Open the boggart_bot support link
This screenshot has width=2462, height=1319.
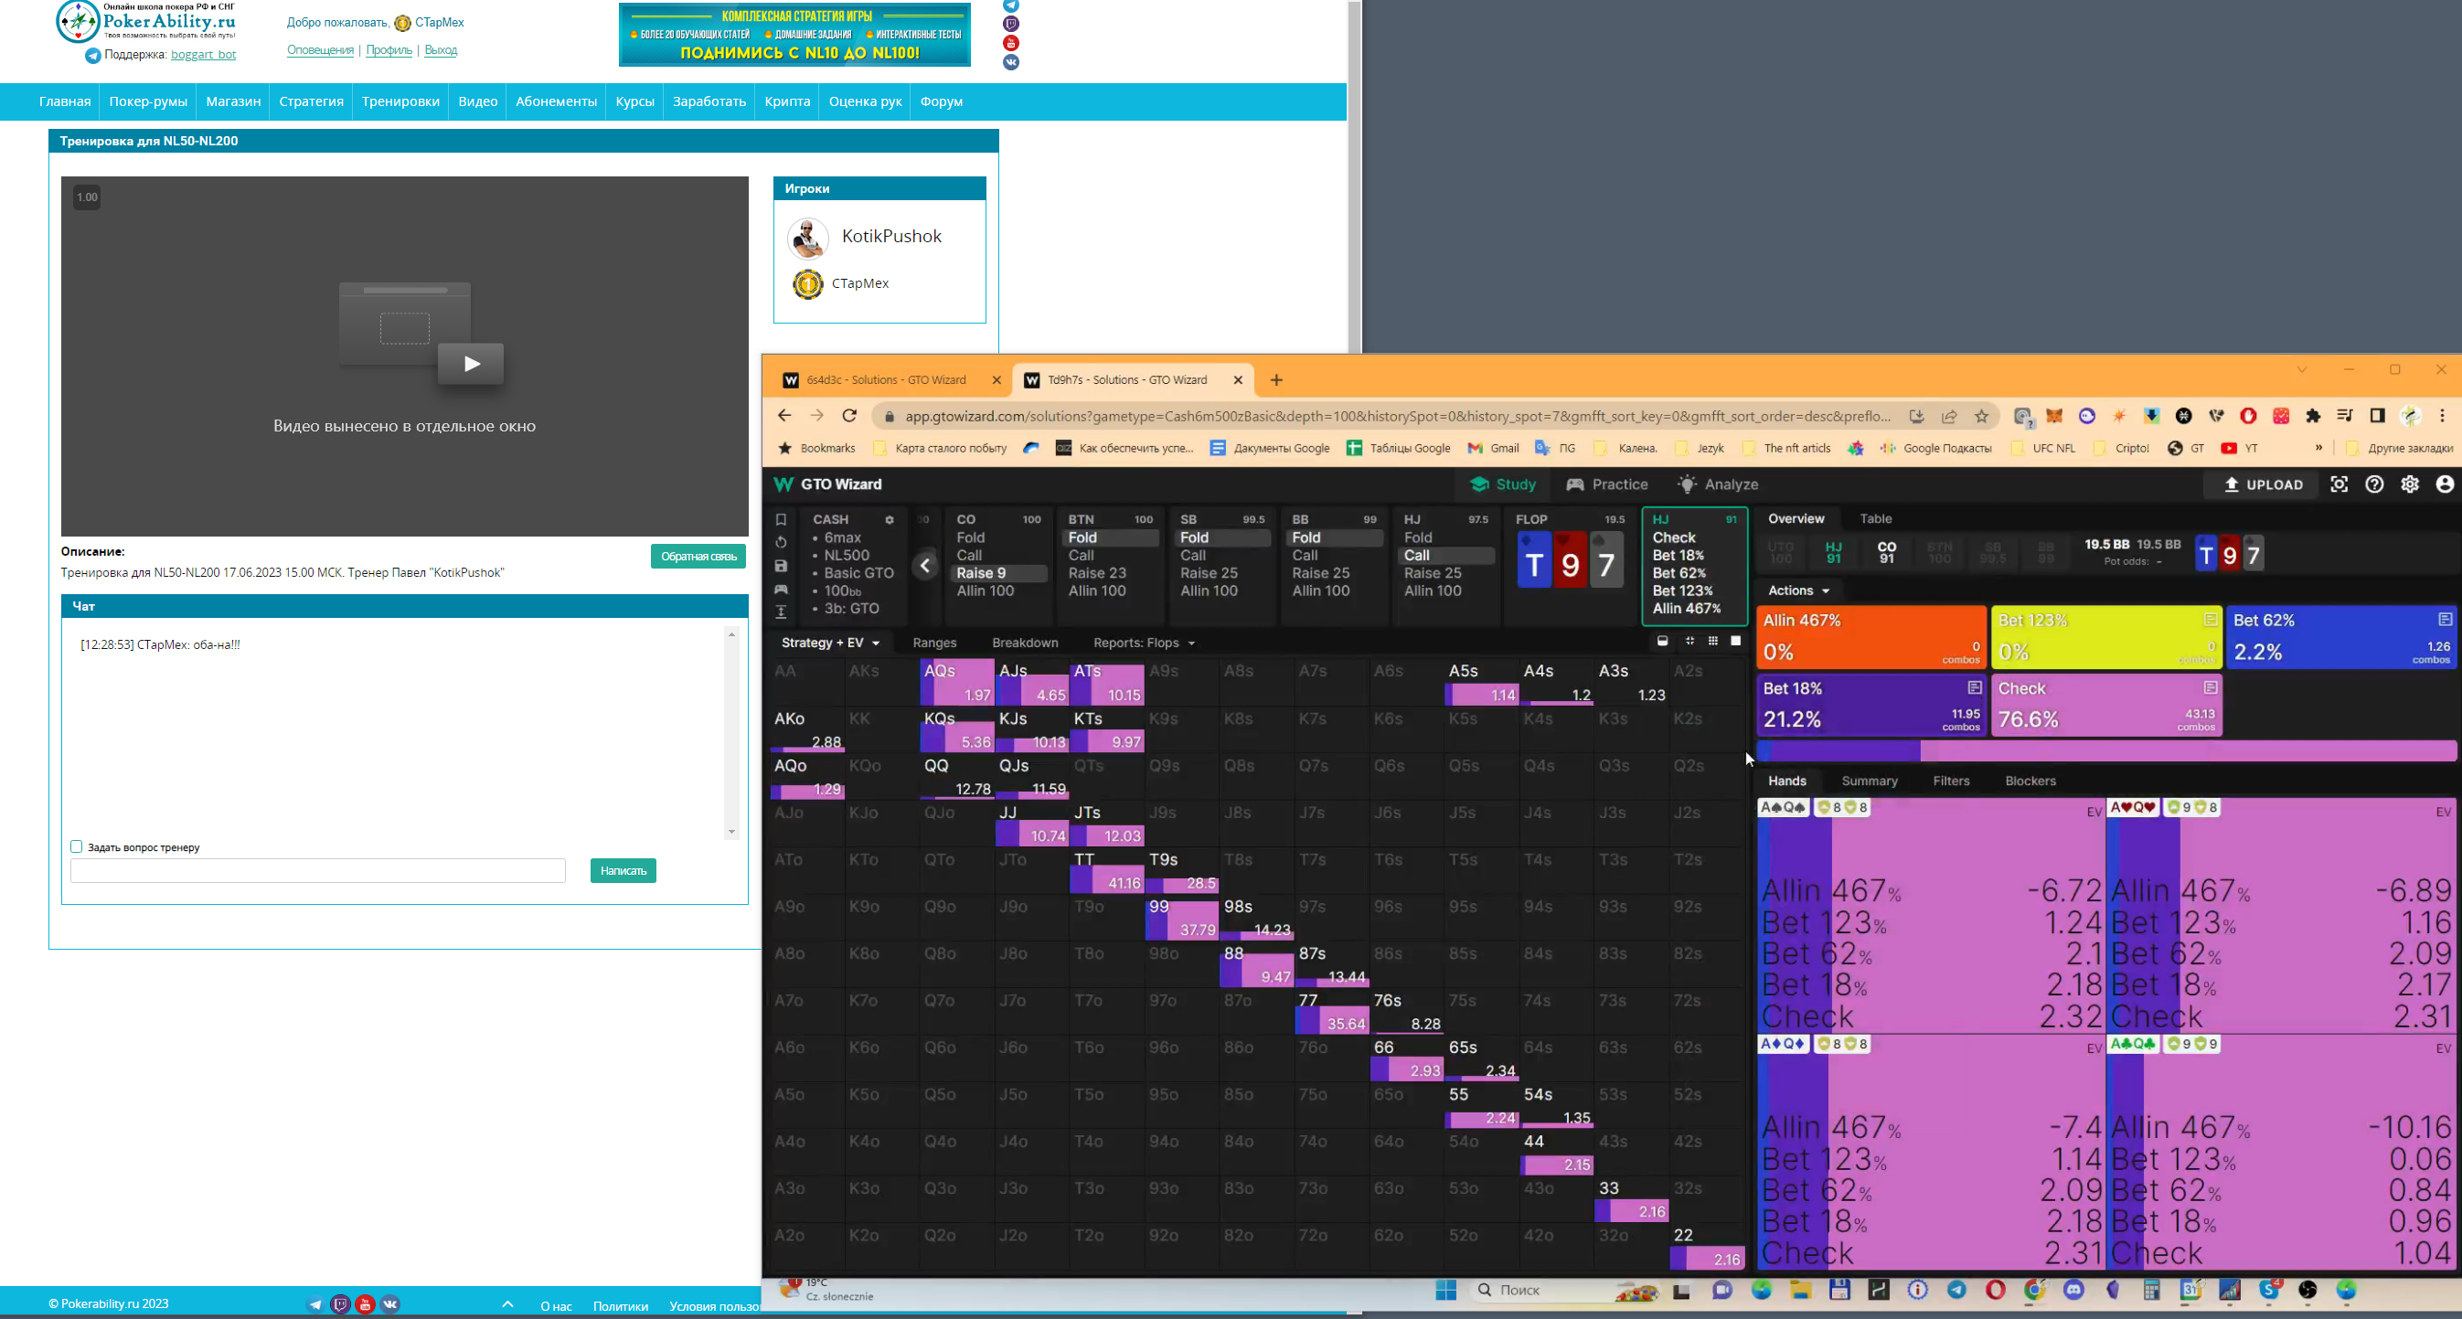pos(204,55)
